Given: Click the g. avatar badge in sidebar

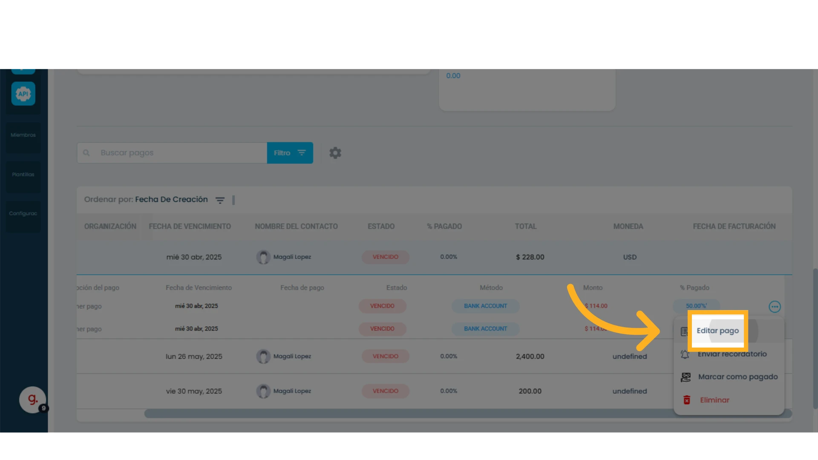Looking at the screenshot, I should point(32,400).
